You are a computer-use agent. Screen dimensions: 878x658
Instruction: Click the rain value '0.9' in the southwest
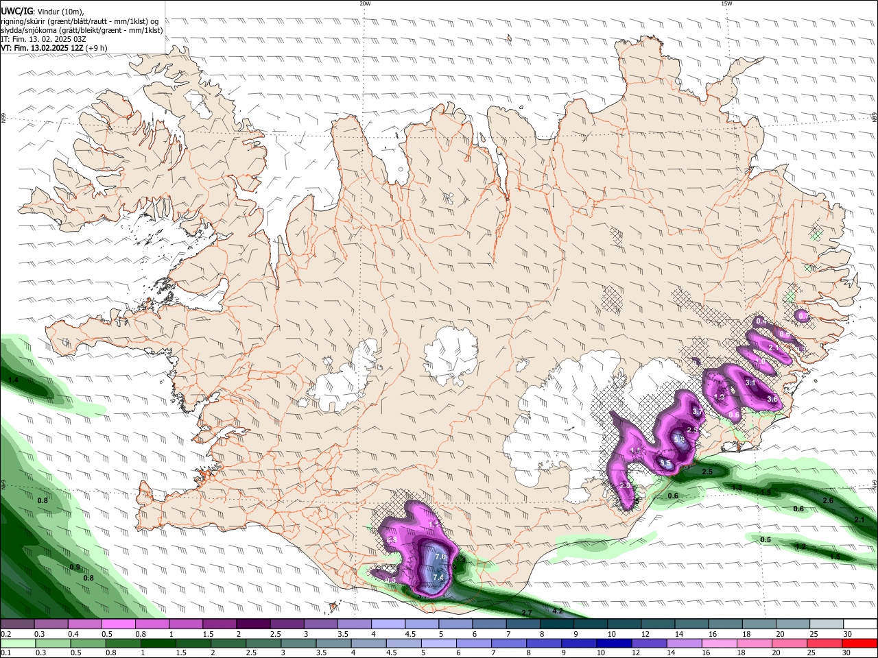75,567
